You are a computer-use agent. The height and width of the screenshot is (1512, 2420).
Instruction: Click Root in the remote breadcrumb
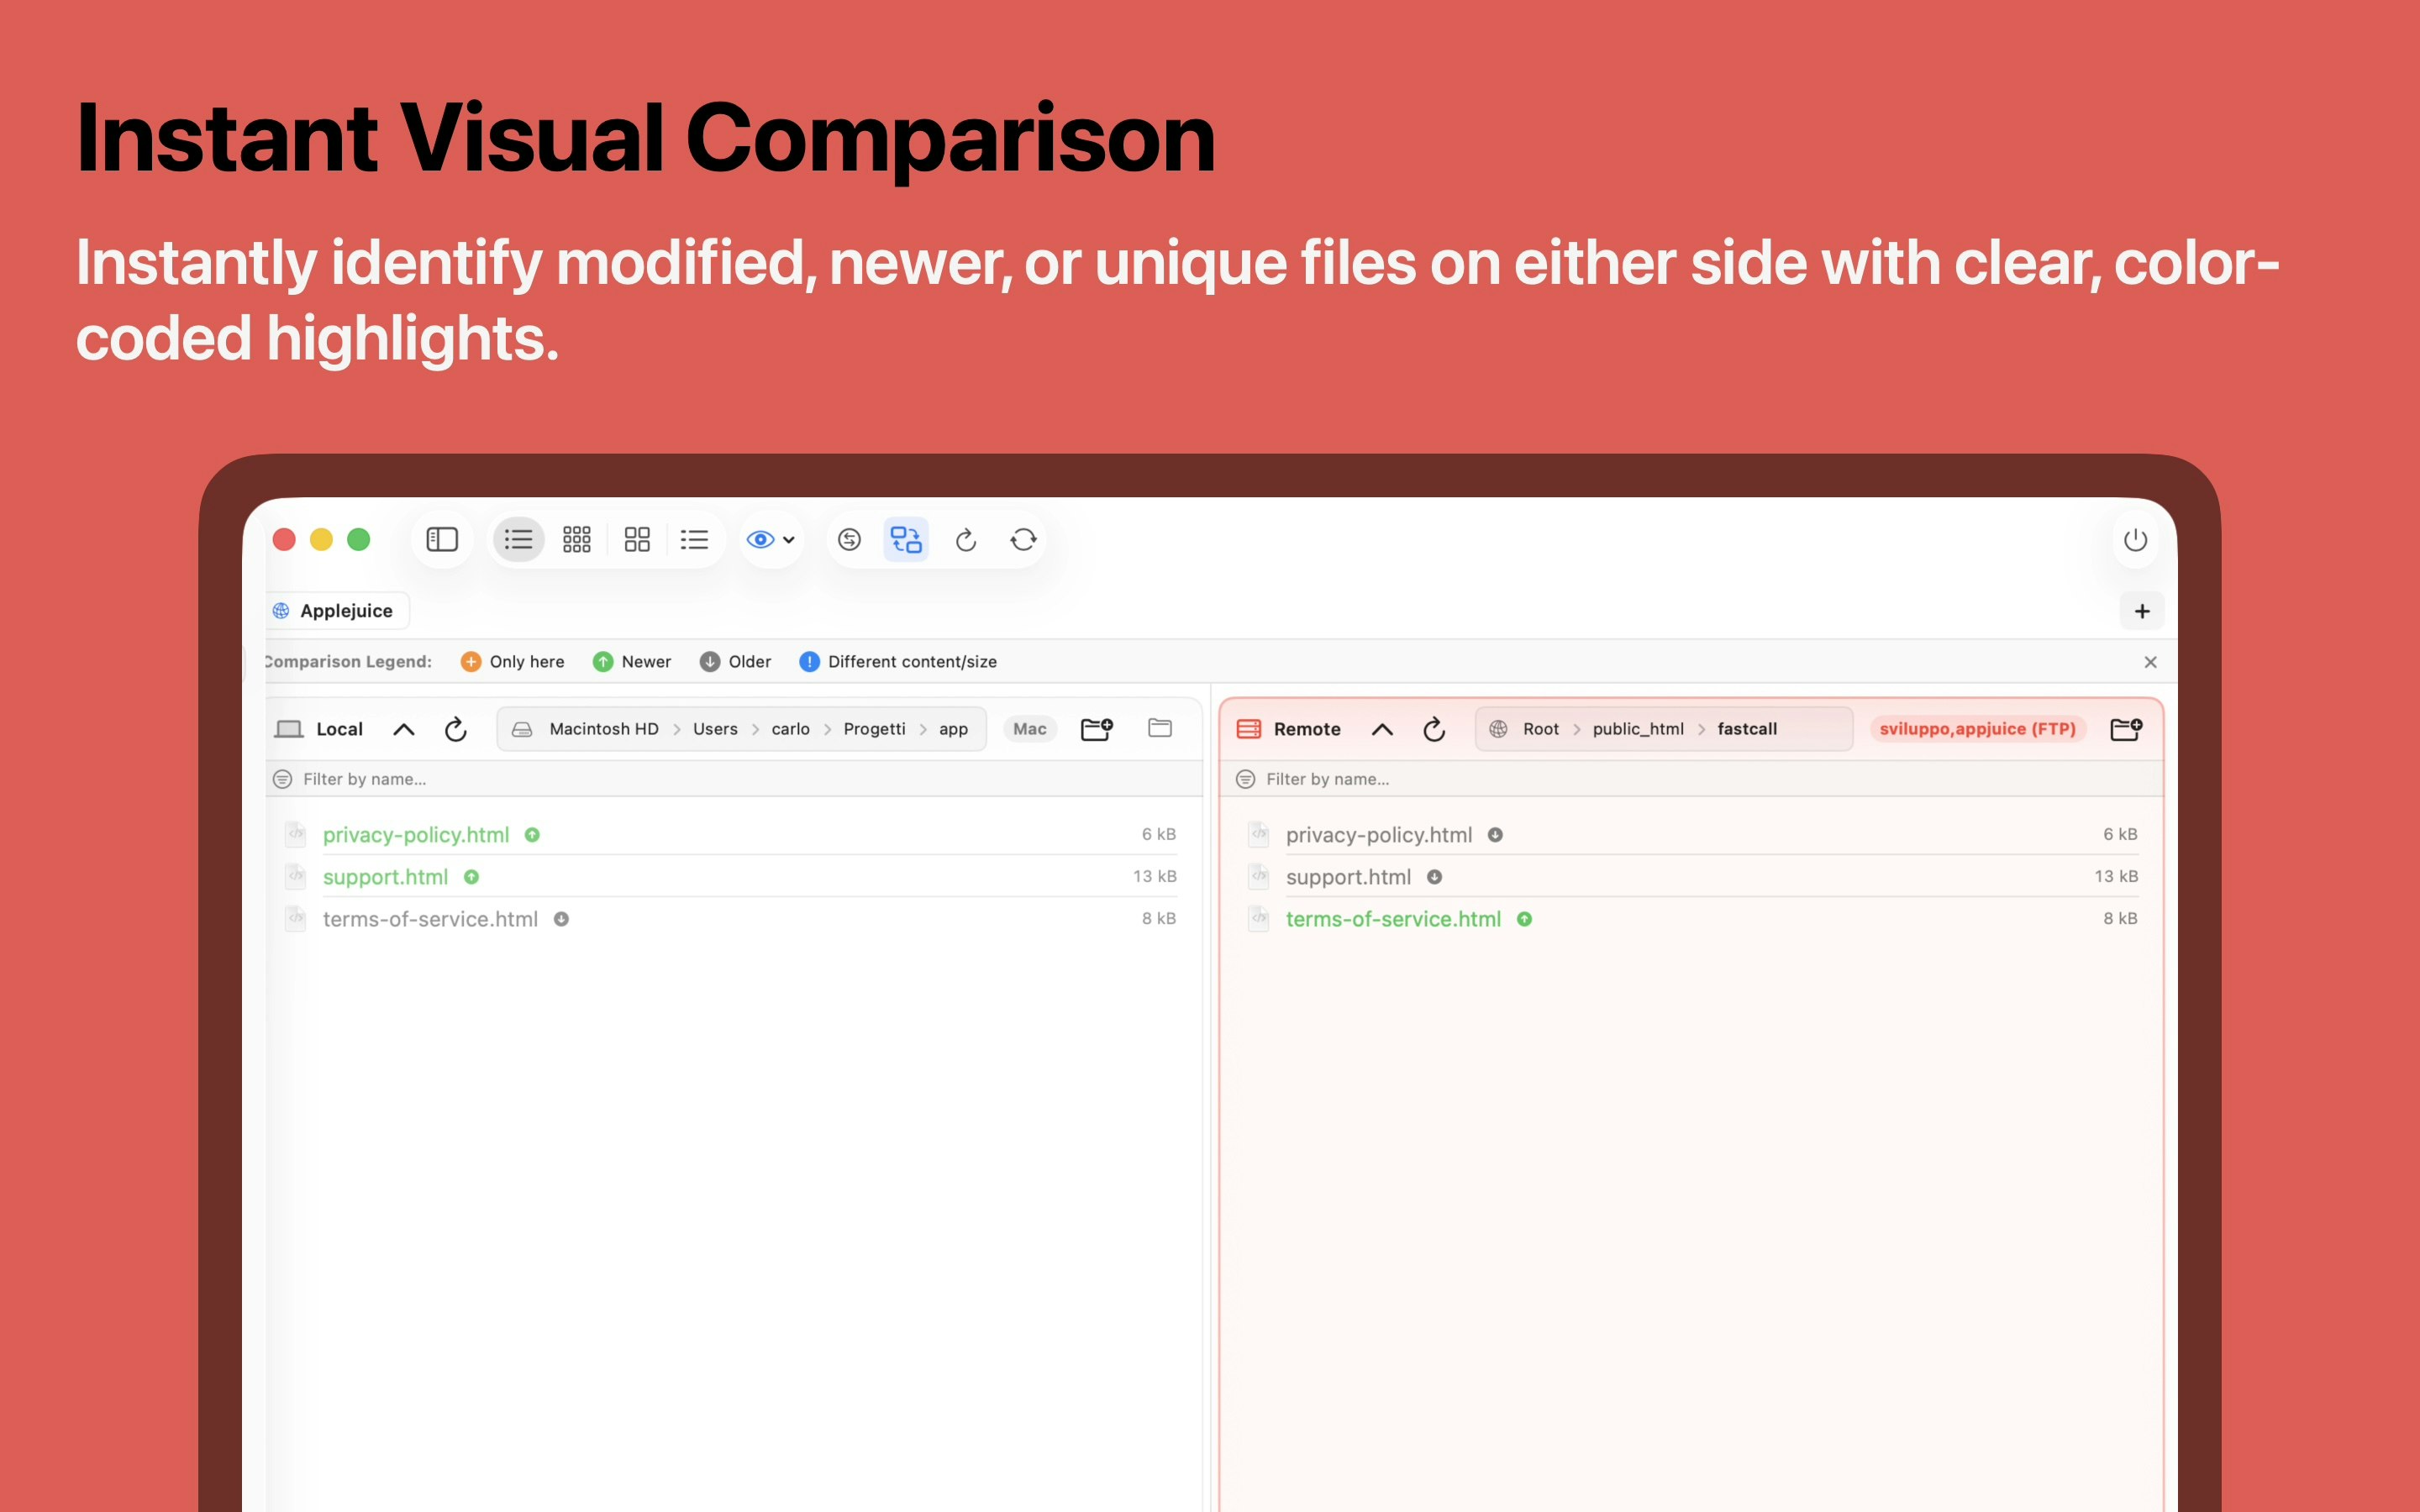click(1541, 729)
